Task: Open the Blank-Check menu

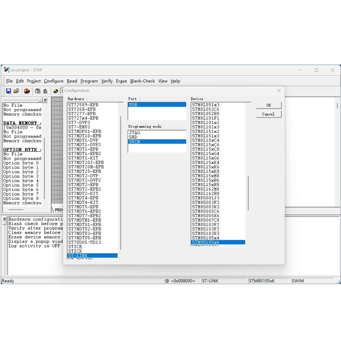Action: click(142, 81)
